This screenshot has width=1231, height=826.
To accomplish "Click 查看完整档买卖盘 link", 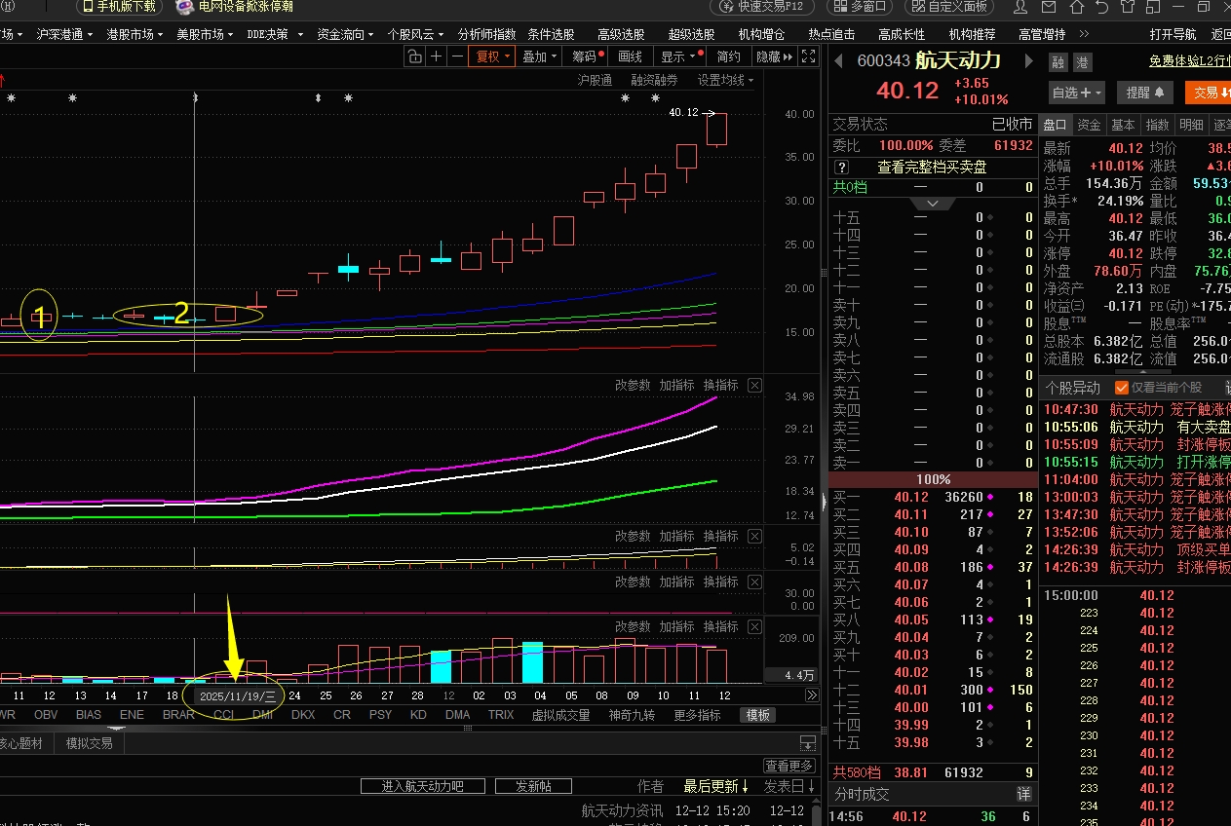I will coord(932,168).
